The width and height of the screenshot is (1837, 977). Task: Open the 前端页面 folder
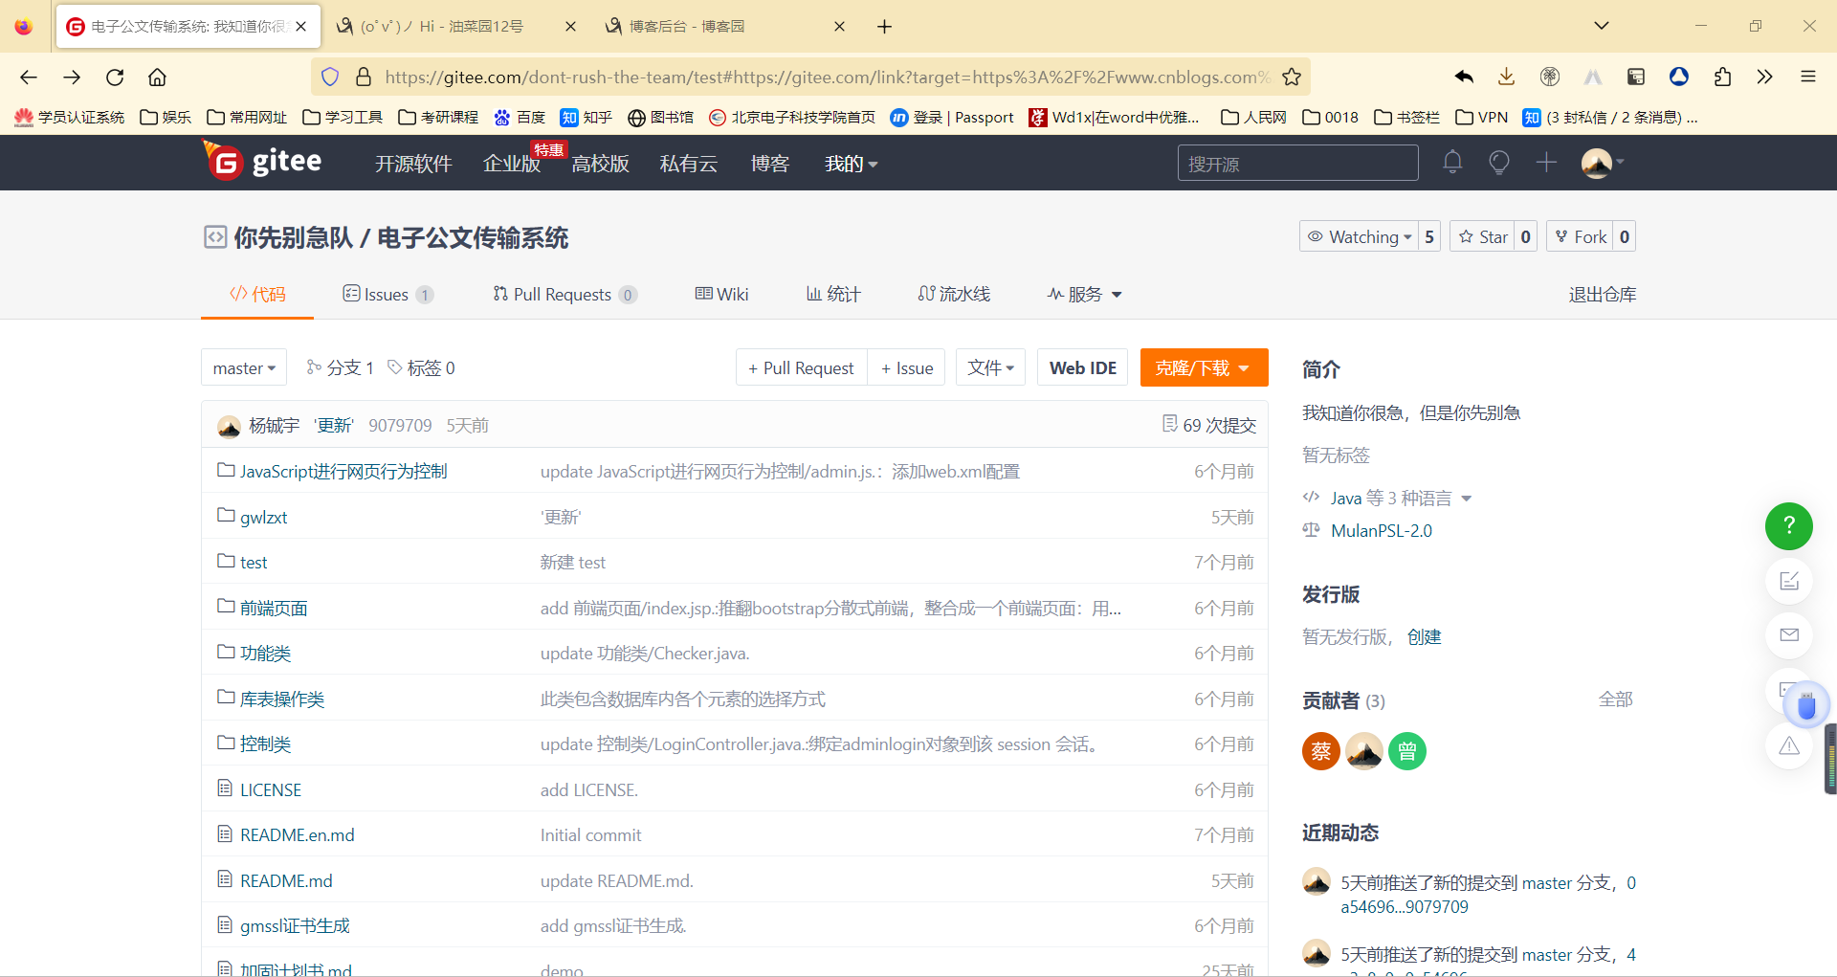click(x=274, y=608)
